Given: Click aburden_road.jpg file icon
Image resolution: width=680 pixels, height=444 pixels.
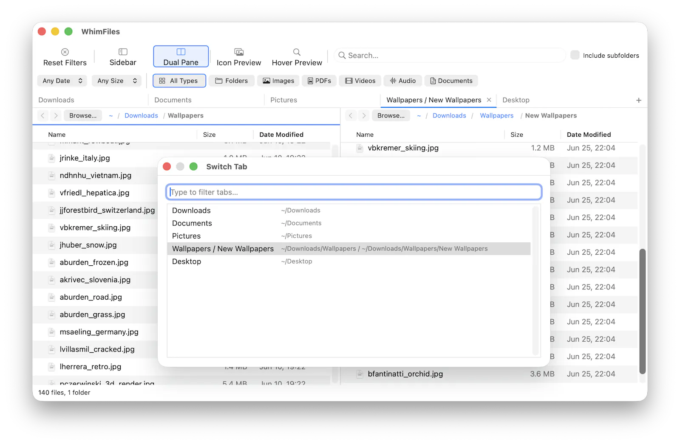Looking at the screenshot, I should click(x=51, y=297).
